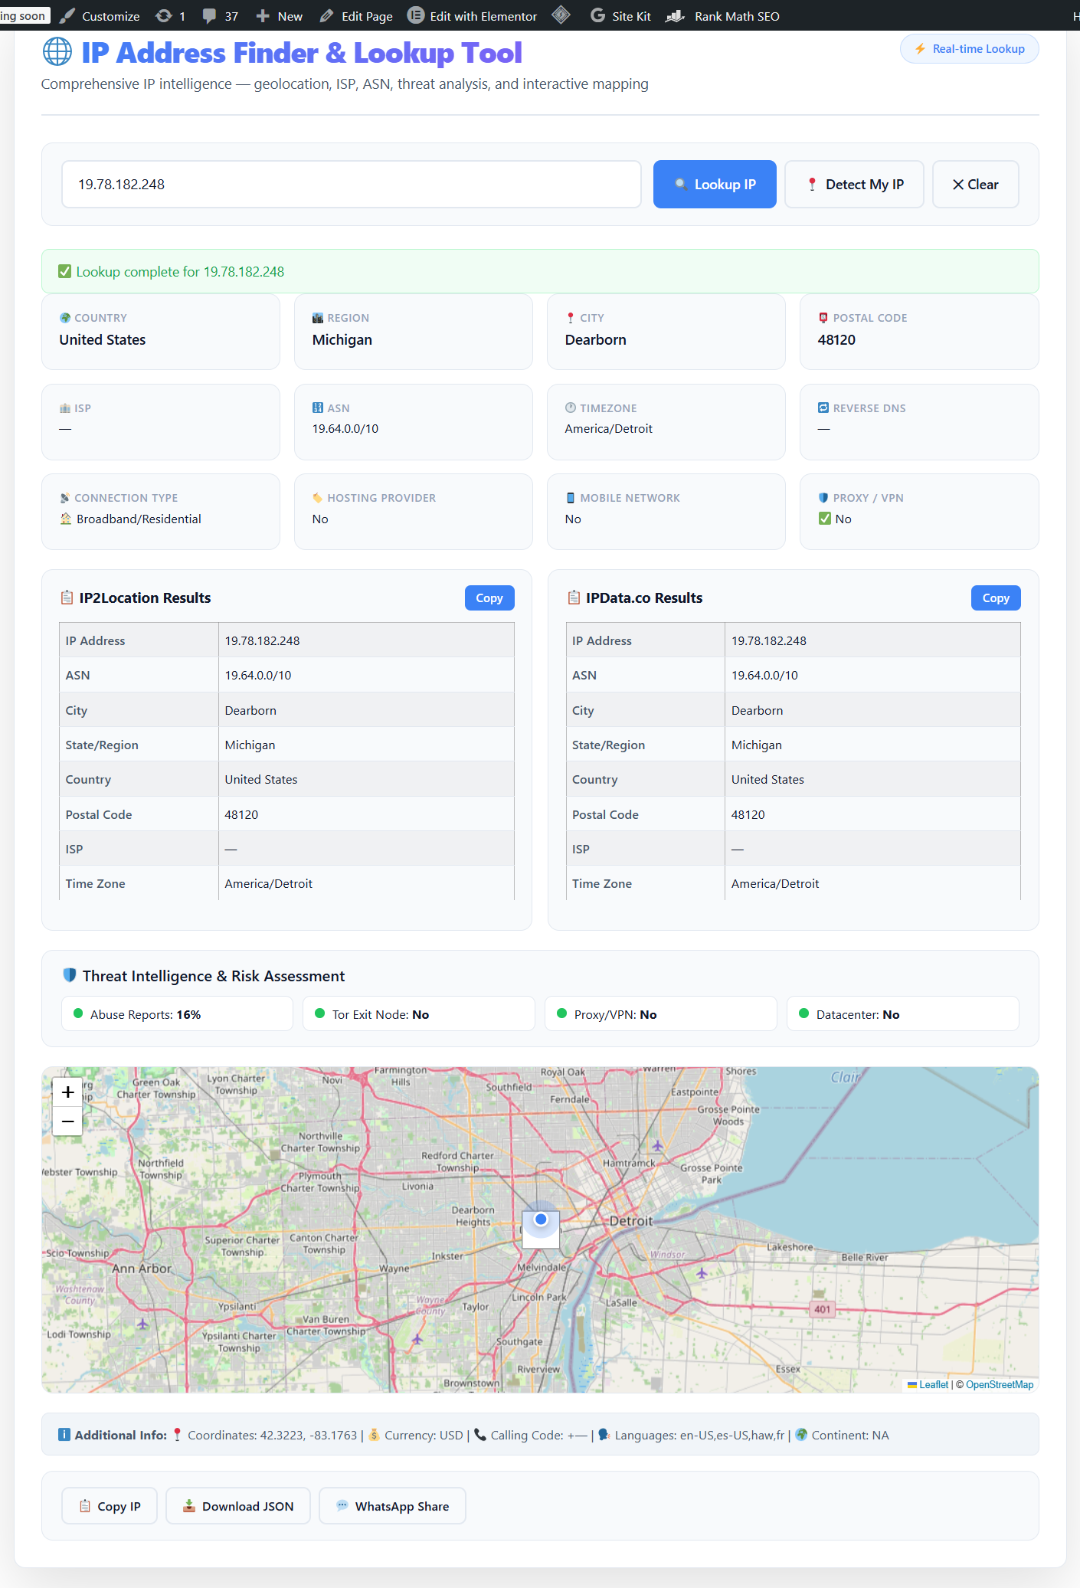Click Detect My IP button
This screenshot has height=1588, width=1080.
coord(854,185)
